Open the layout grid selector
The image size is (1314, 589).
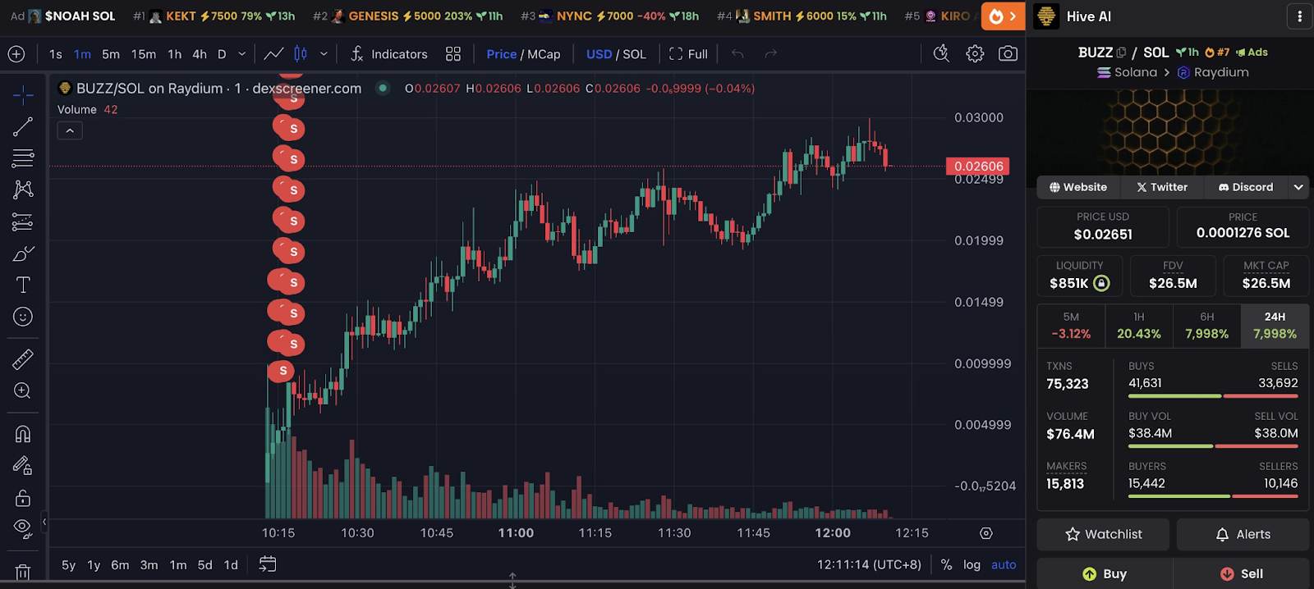click(453, 54)
